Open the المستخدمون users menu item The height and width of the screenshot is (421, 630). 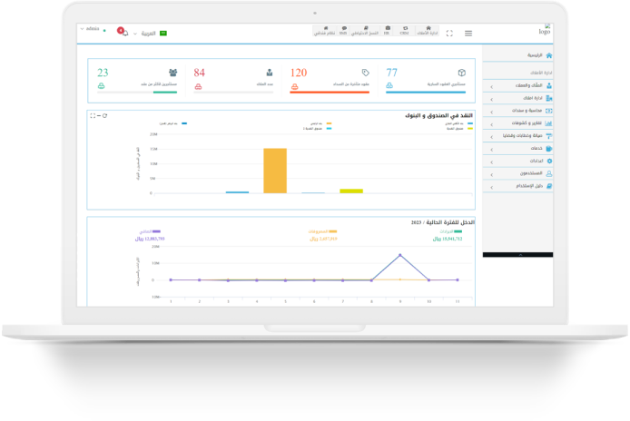(x=518, y=173)
